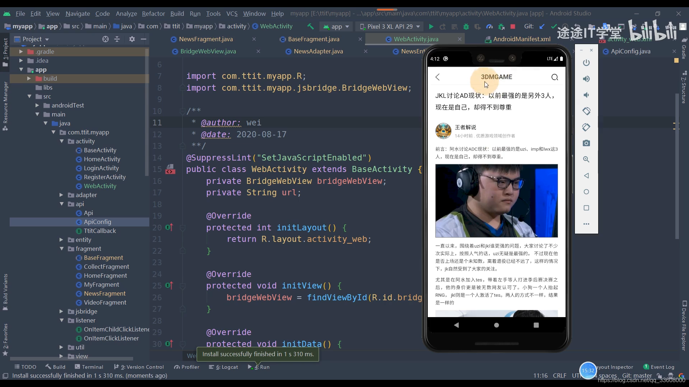Click the CRLF line separator indicator
This screenshot has width=689, height=387.
(559, 376)
